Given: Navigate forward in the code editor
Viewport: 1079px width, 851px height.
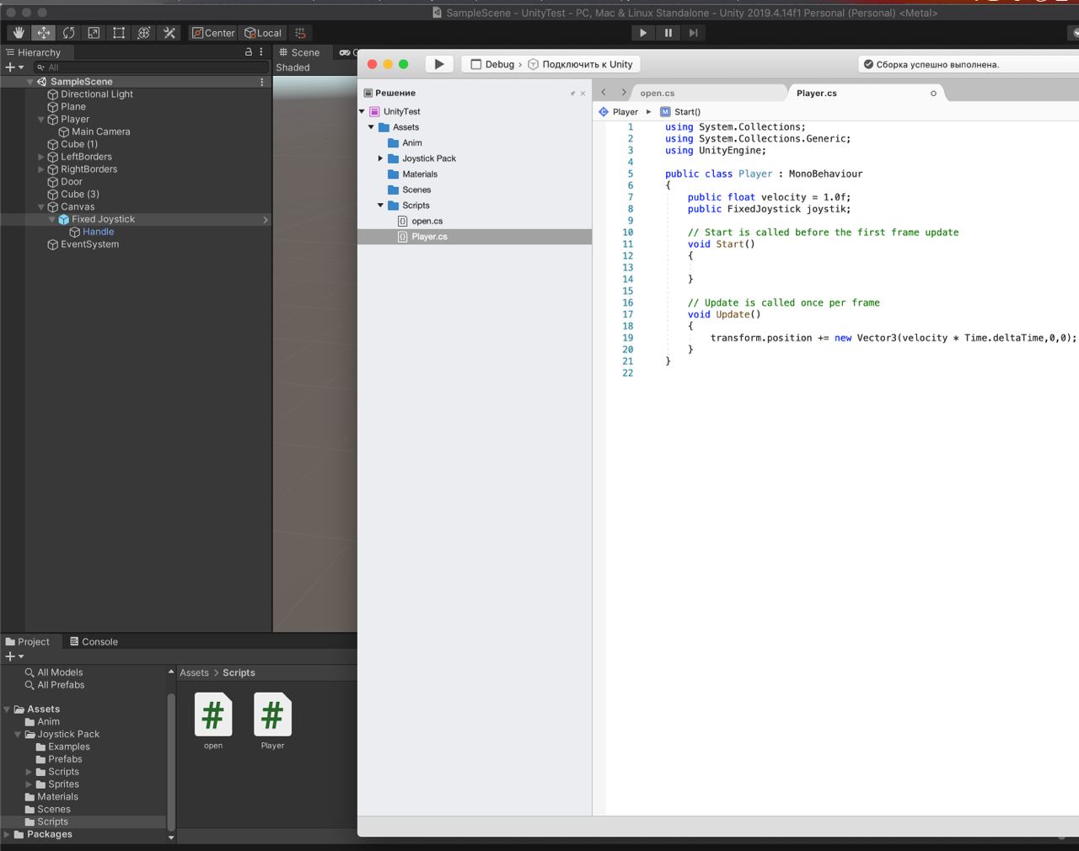Looking at the screenshot, I should (x=624, y=93).
